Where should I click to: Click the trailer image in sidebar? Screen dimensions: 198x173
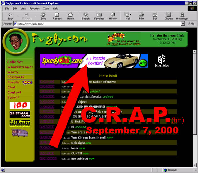click(20, 133)
